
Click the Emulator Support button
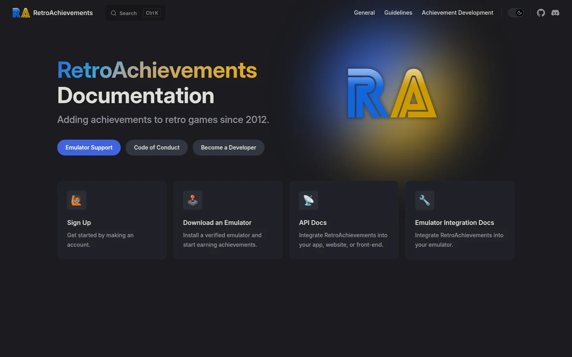point(89,148)
